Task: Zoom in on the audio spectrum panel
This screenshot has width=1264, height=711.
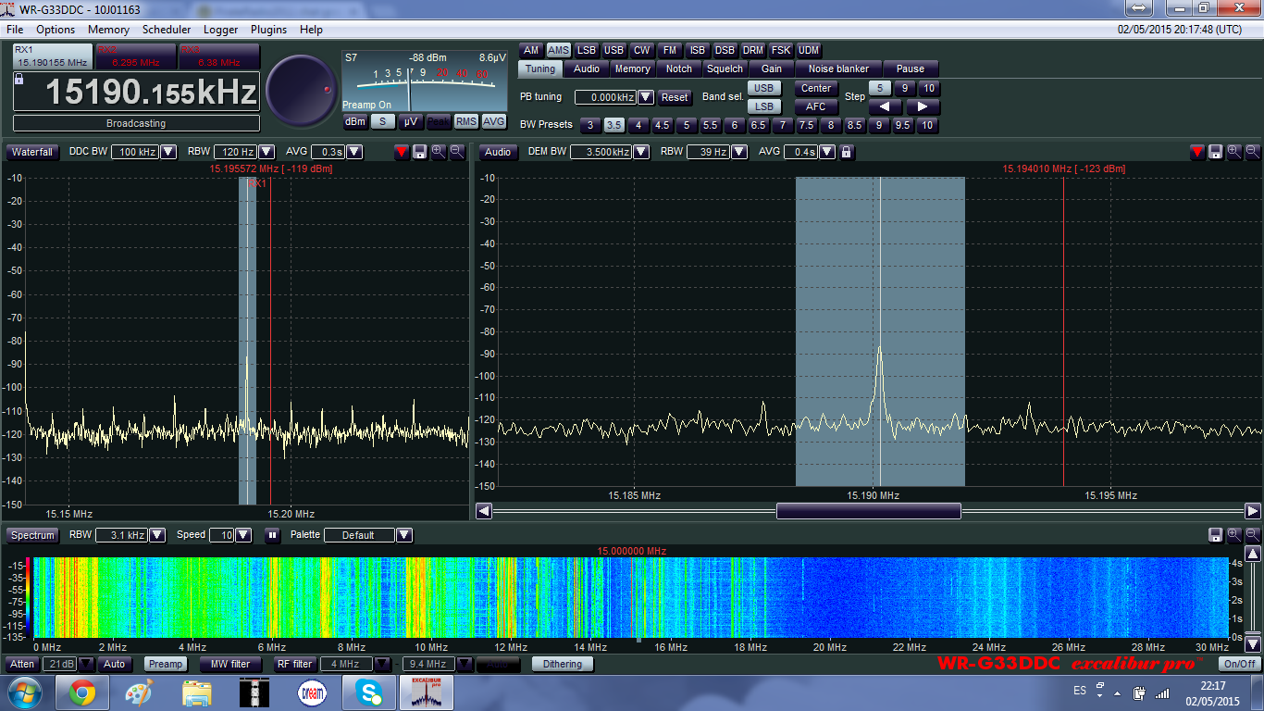Action: (x=1233, y=152)
